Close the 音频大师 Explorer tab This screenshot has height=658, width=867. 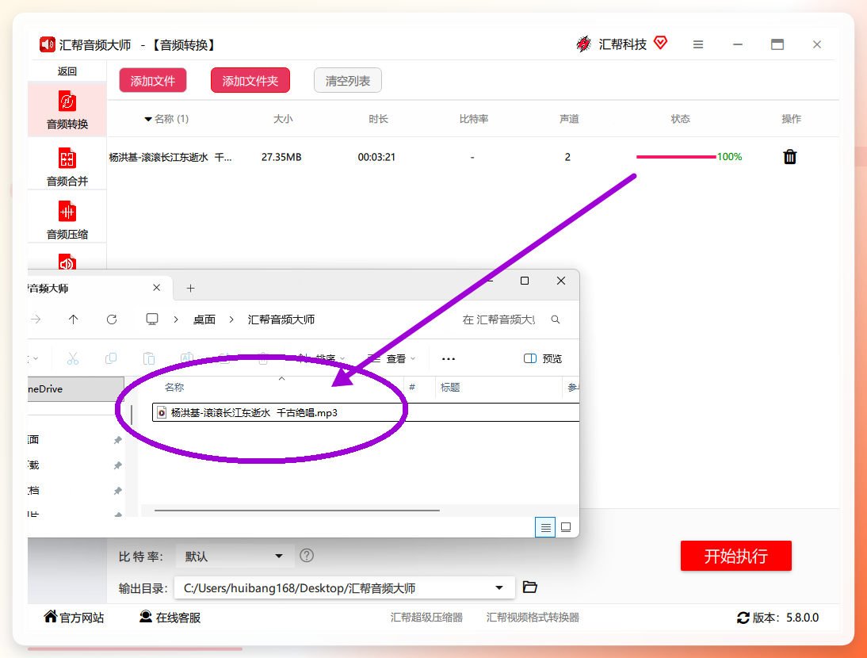pos(156,288)
